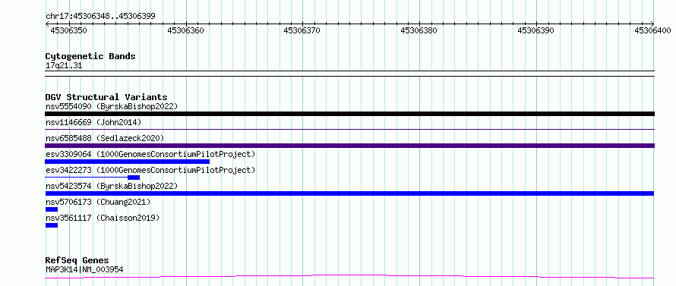Select the blue esv3309064 variant bar

click(x=127, y=162)
